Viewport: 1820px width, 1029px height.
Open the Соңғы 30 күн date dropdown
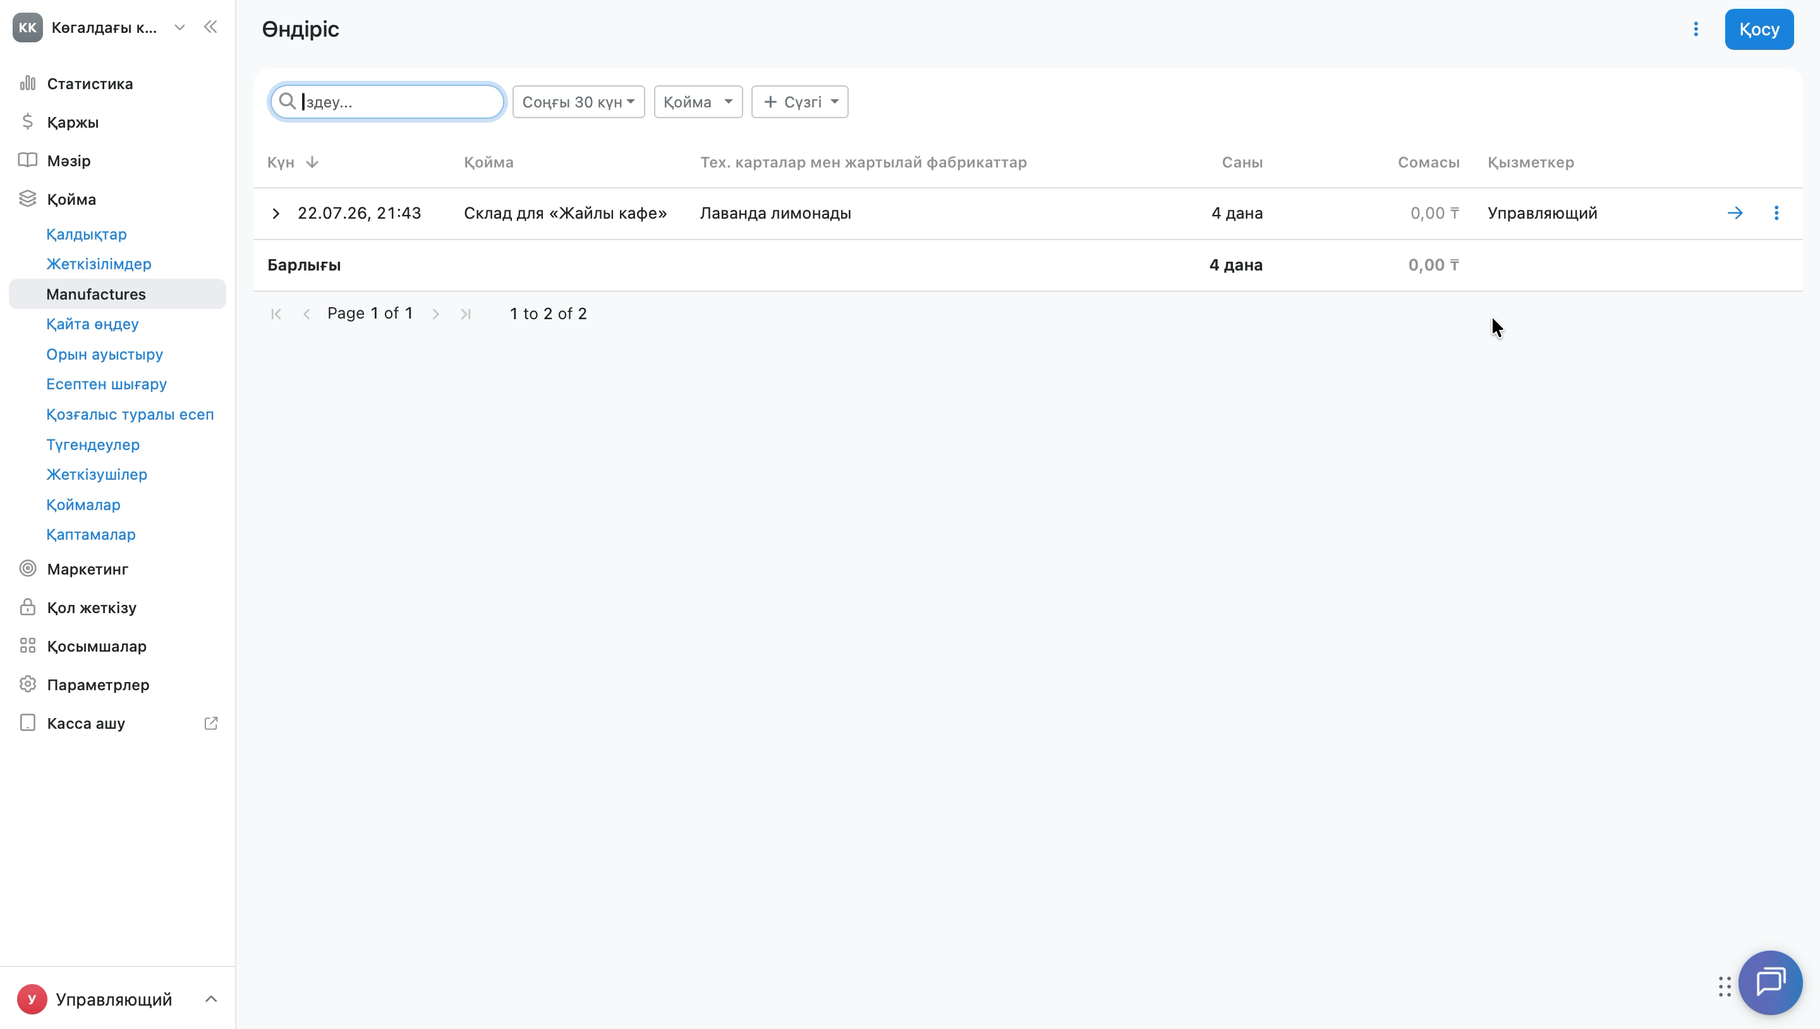point(578,102)
